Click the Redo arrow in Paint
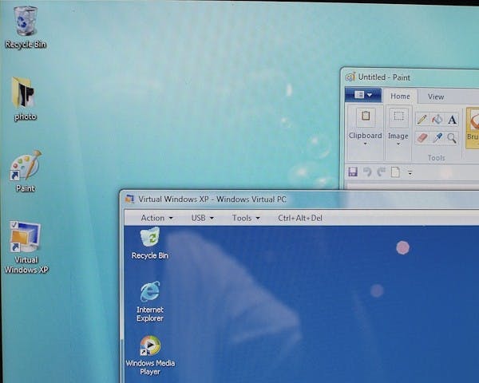Screen dimensions: 479x383 (x=381, y=172)
